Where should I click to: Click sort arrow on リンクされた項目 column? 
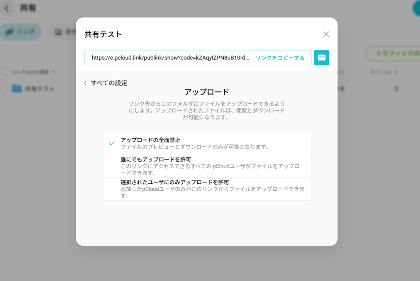tap(54, 72)
